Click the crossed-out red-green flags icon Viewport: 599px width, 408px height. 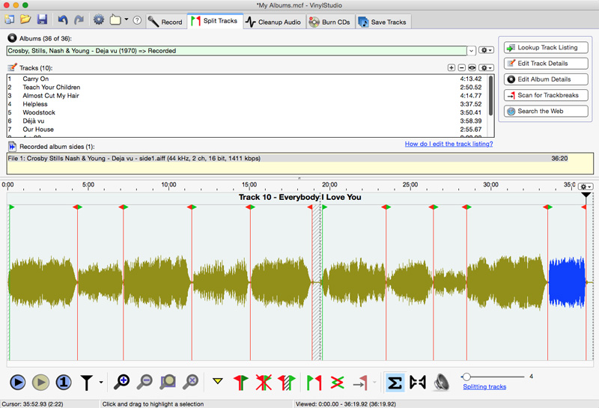click(x=264, y=383)
